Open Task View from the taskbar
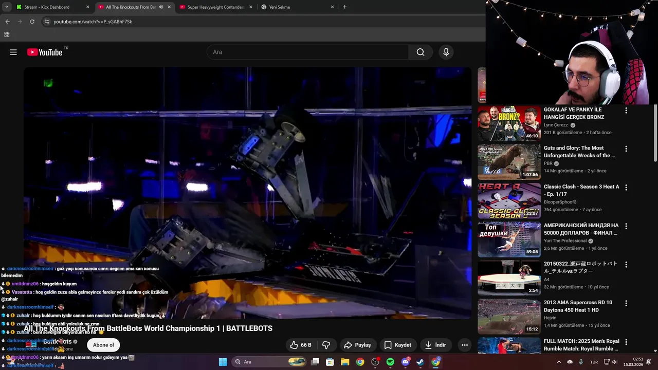 (315, 362)
